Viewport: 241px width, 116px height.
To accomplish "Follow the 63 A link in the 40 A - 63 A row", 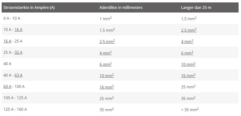I will [x=18, y=75].
